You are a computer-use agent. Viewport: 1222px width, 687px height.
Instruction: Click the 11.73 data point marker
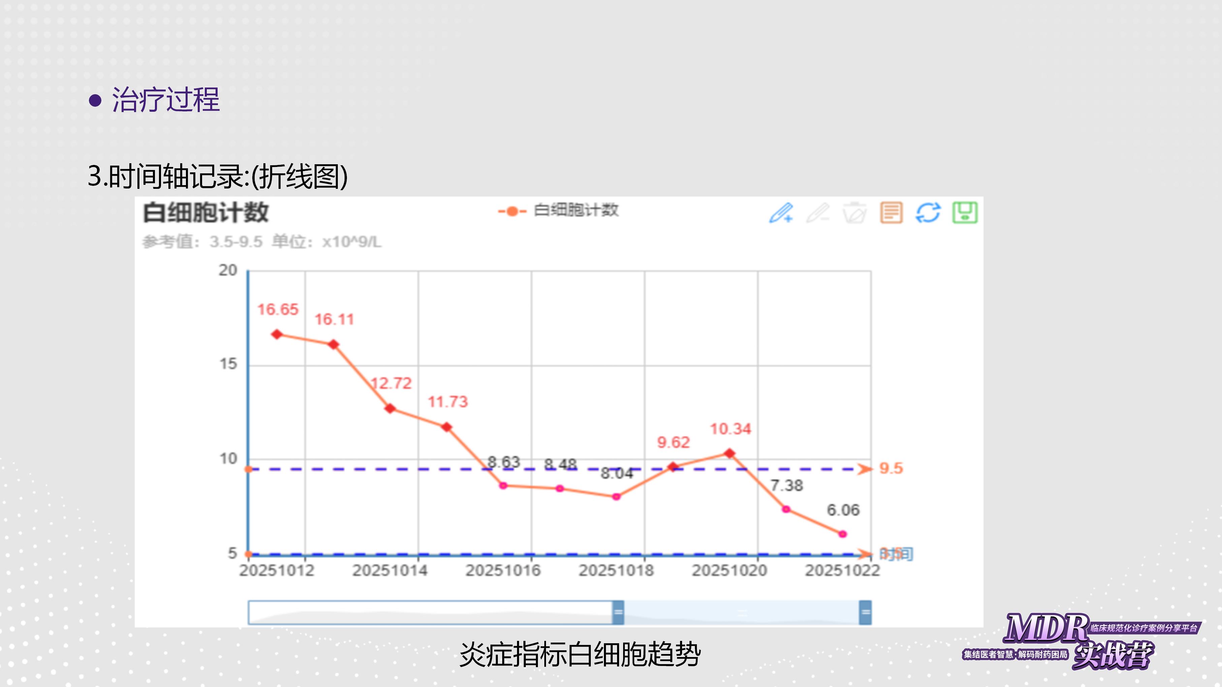446,427
